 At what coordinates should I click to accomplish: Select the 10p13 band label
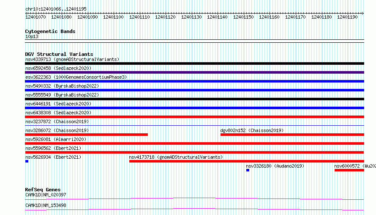[x=32, y=36]
